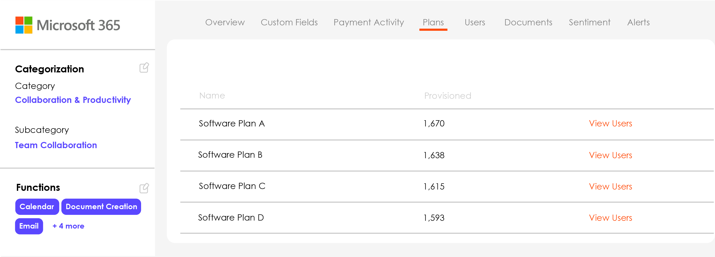Select the Calendar function tag
This screenshot has height=257, width=715.
pyautogui.click(x=37, y=206)
